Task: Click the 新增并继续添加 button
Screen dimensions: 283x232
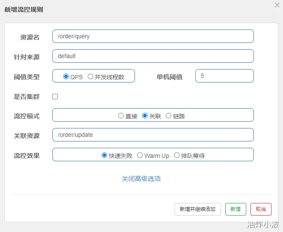Action: pos(197,209)
